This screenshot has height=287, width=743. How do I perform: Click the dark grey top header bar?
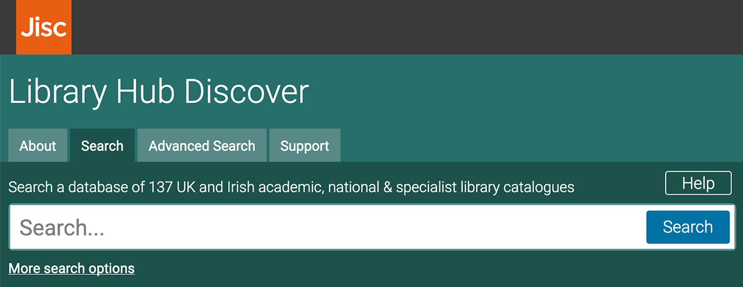tap(406, 27)
